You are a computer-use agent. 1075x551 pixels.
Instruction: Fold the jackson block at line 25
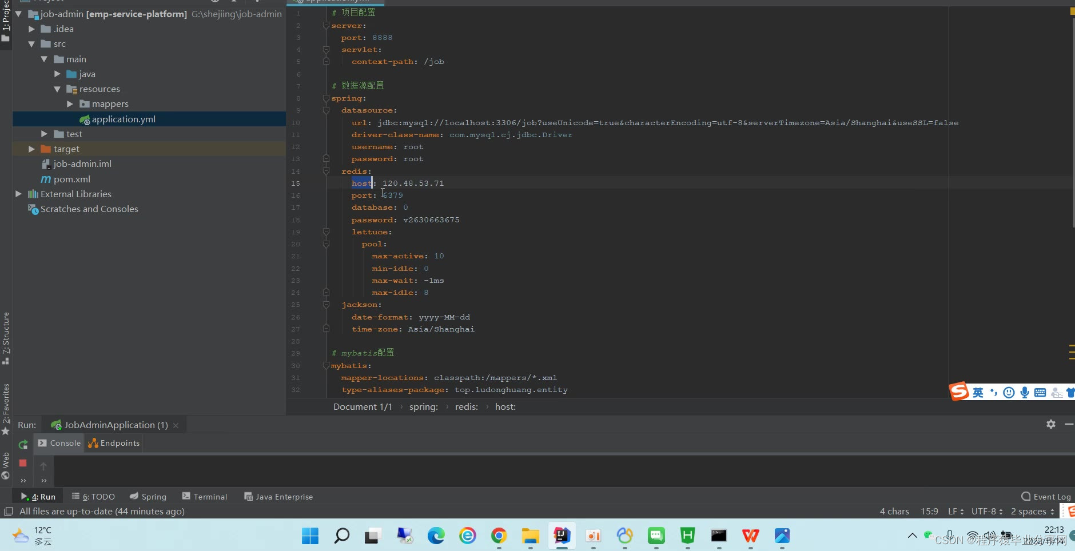(x=326, y=305)
